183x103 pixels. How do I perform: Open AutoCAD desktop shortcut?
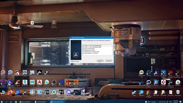click(x=39, y=83)
